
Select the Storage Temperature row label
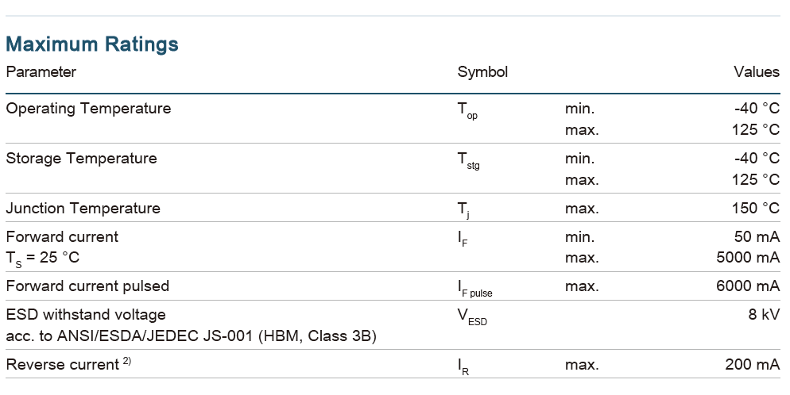click(81, 159)
